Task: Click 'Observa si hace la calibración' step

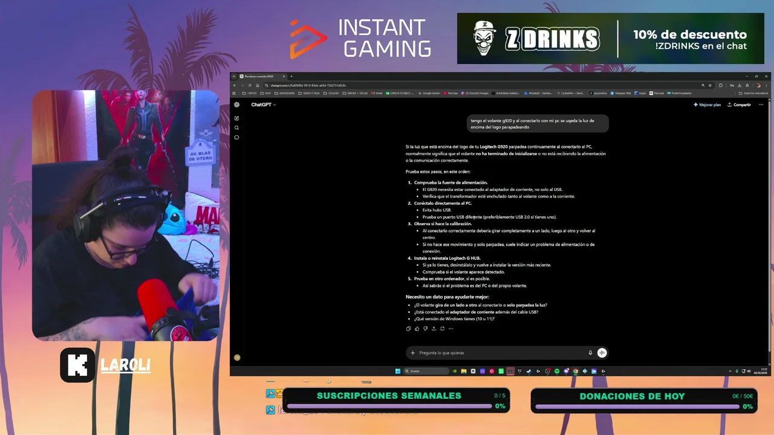Action: pos(443,224)
